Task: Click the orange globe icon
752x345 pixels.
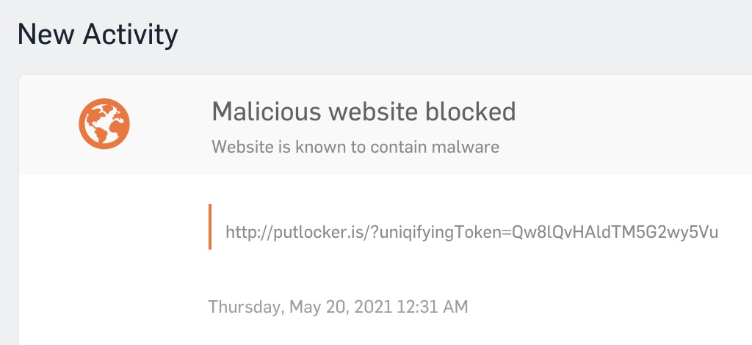Action: (x=104, y=123)
